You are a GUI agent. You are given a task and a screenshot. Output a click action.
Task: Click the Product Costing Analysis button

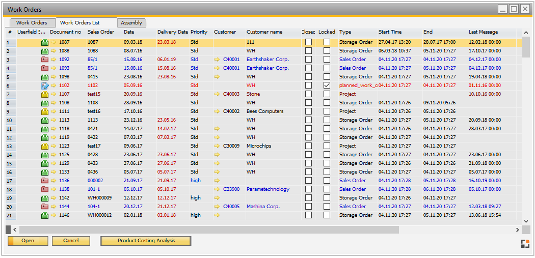click(146, 241)
